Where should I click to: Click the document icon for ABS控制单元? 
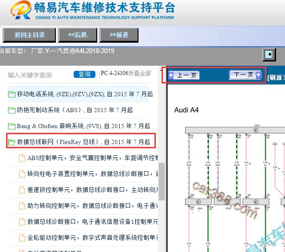click(22, 158)
